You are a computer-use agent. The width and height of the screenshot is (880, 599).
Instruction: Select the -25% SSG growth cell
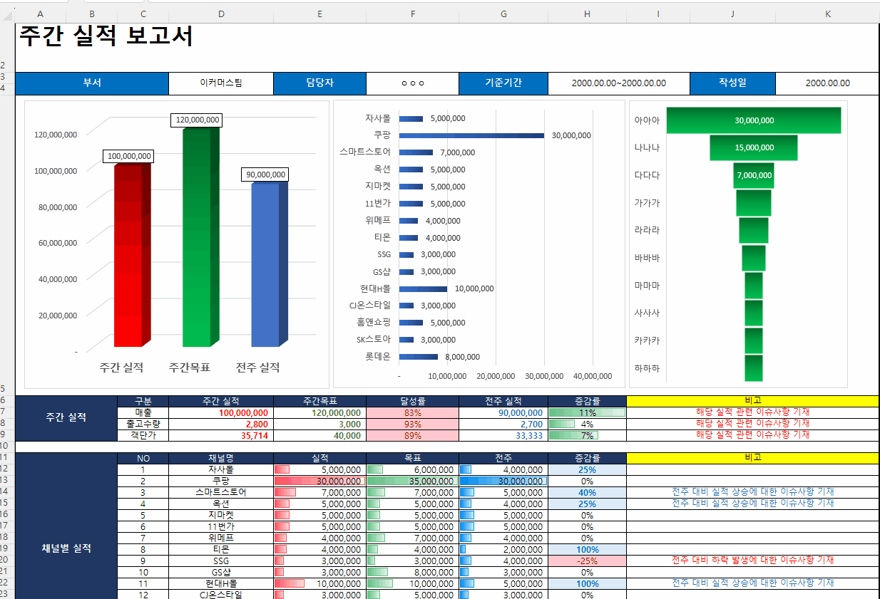coord(587,561)
